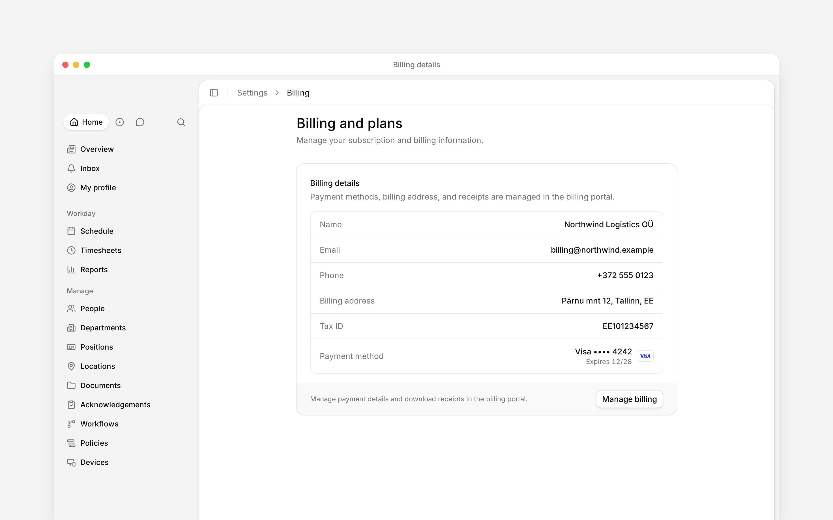Click the My profile avatar icon
This screenshot has width=833, height=520.
coord(71,188)
